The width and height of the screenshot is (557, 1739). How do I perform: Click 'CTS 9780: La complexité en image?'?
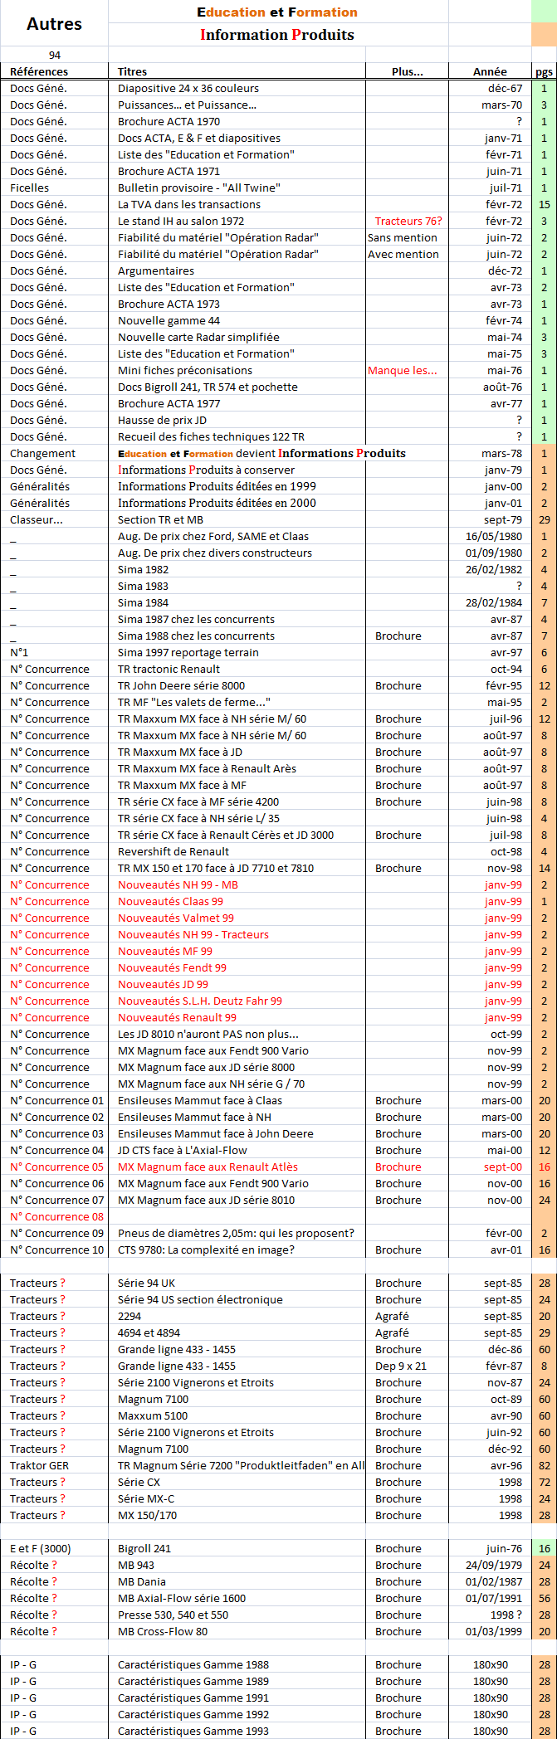(206, 1249)
